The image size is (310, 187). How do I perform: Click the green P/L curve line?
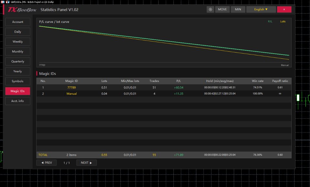164,40
